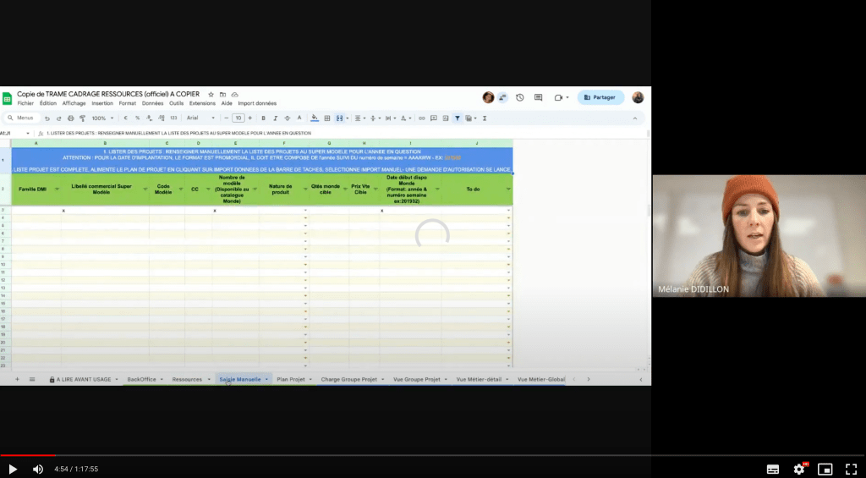Star the spreadsheet document title

tap(211, 94)
